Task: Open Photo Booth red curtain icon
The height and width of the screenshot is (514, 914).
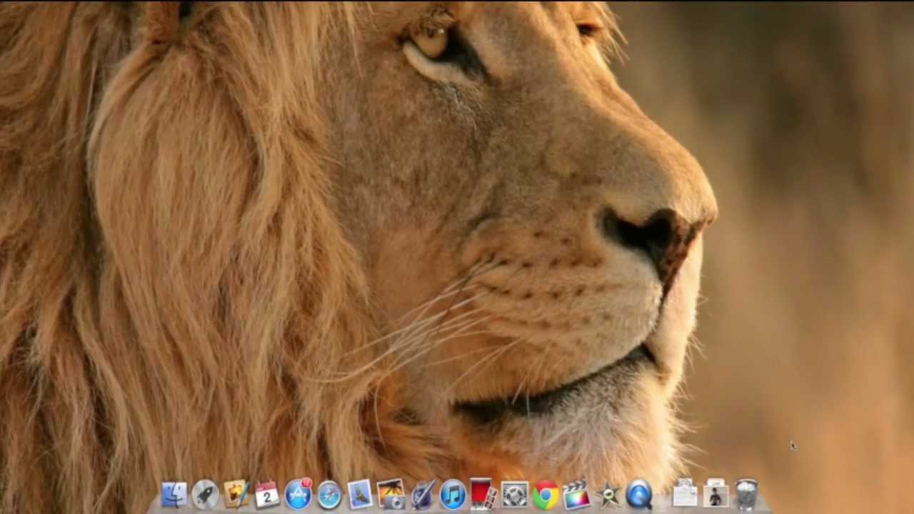Action: click(483, 494)
